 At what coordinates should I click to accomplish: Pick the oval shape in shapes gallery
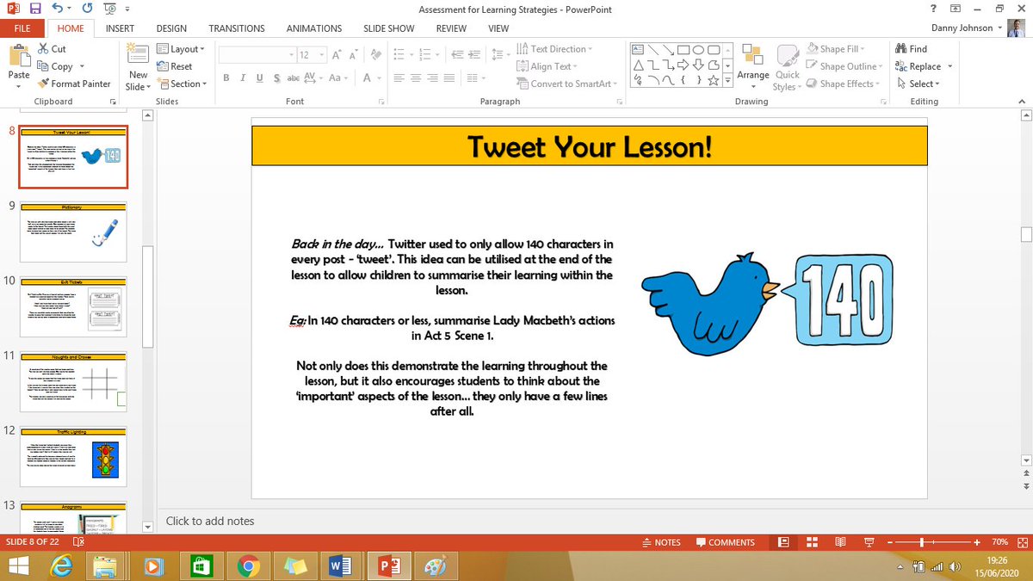tap(698, 49)
